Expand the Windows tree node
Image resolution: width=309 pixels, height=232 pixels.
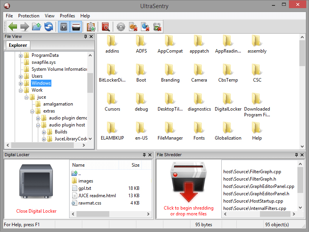[21, 84]
